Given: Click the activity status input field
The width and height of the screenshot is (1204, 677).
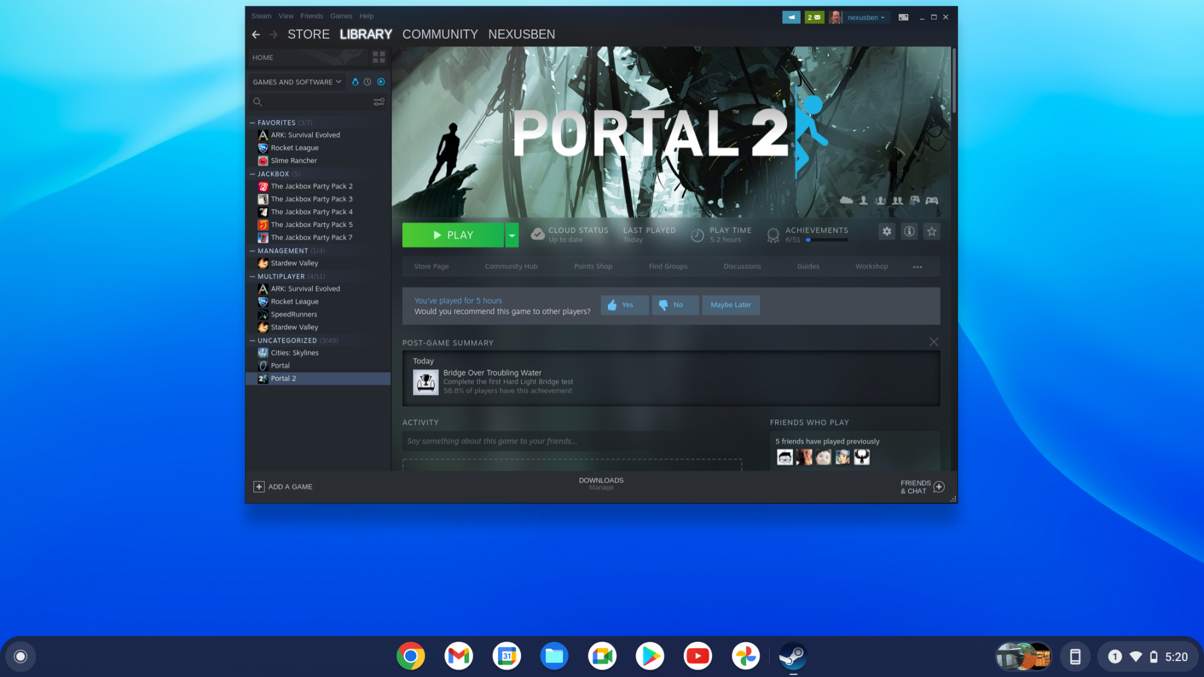Looking at the screenshot, I should point(572,441).
